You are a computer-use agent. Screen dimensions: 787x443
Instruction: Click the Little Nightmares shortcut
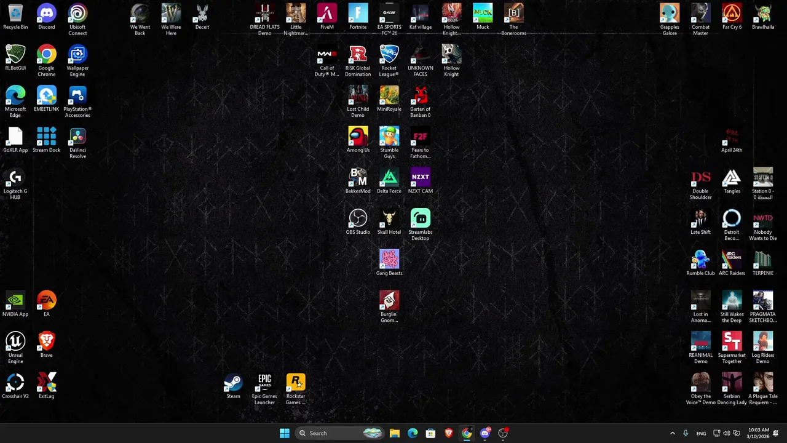coord(296,20)
